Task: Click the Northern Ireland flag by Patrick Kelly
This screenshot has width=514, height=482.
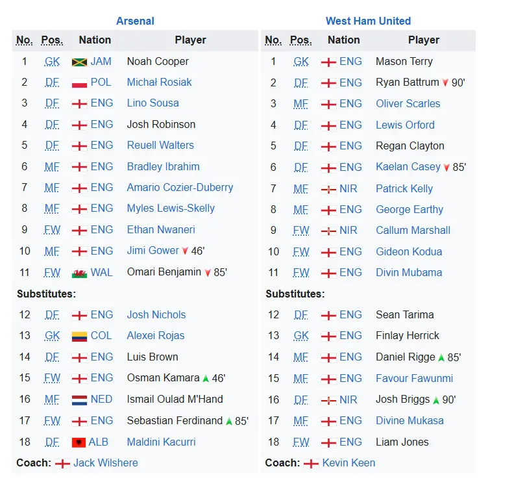Action: tap(328, 189)
